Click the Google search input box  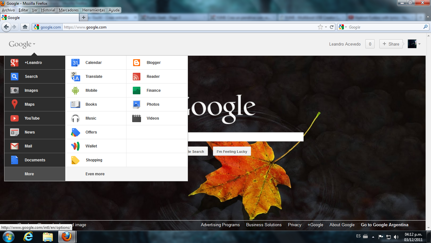pos(246,137)
